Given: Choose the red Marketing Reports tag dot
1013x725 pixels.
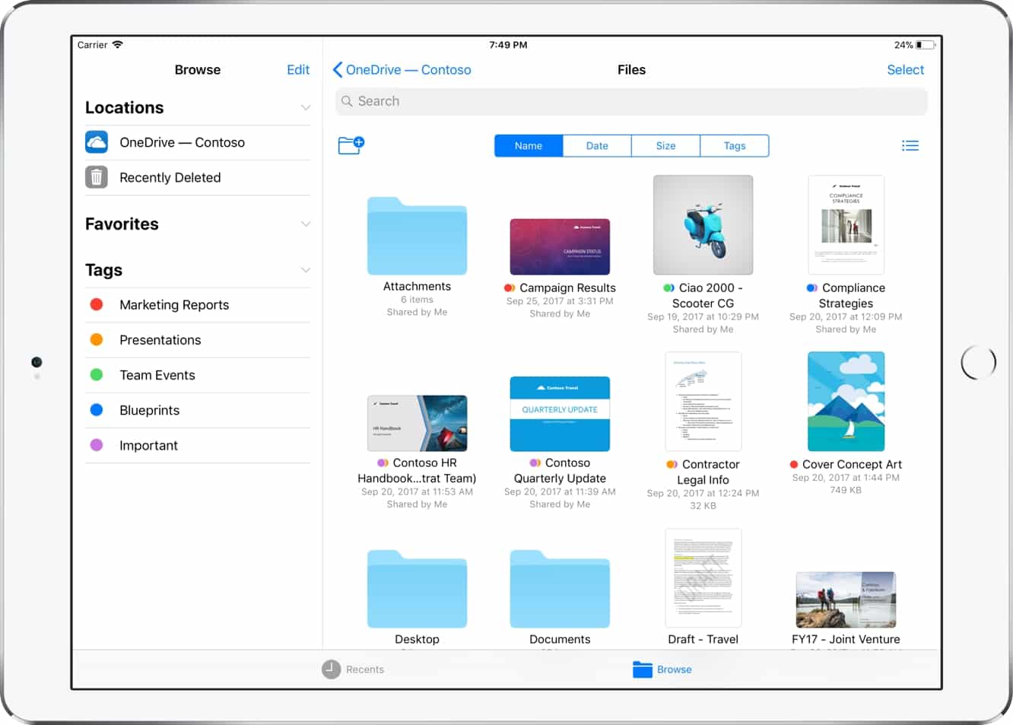Looking at the screenshot, I should click(97, 305).
